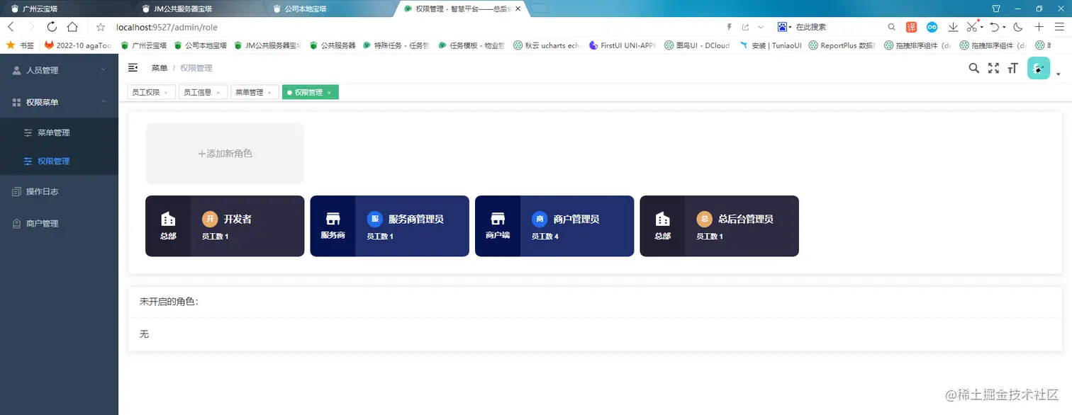This screenshot has height=415, width=1072.
Task: Open the scissors screenshot tool in the toolbar
Action: [973, 26]
